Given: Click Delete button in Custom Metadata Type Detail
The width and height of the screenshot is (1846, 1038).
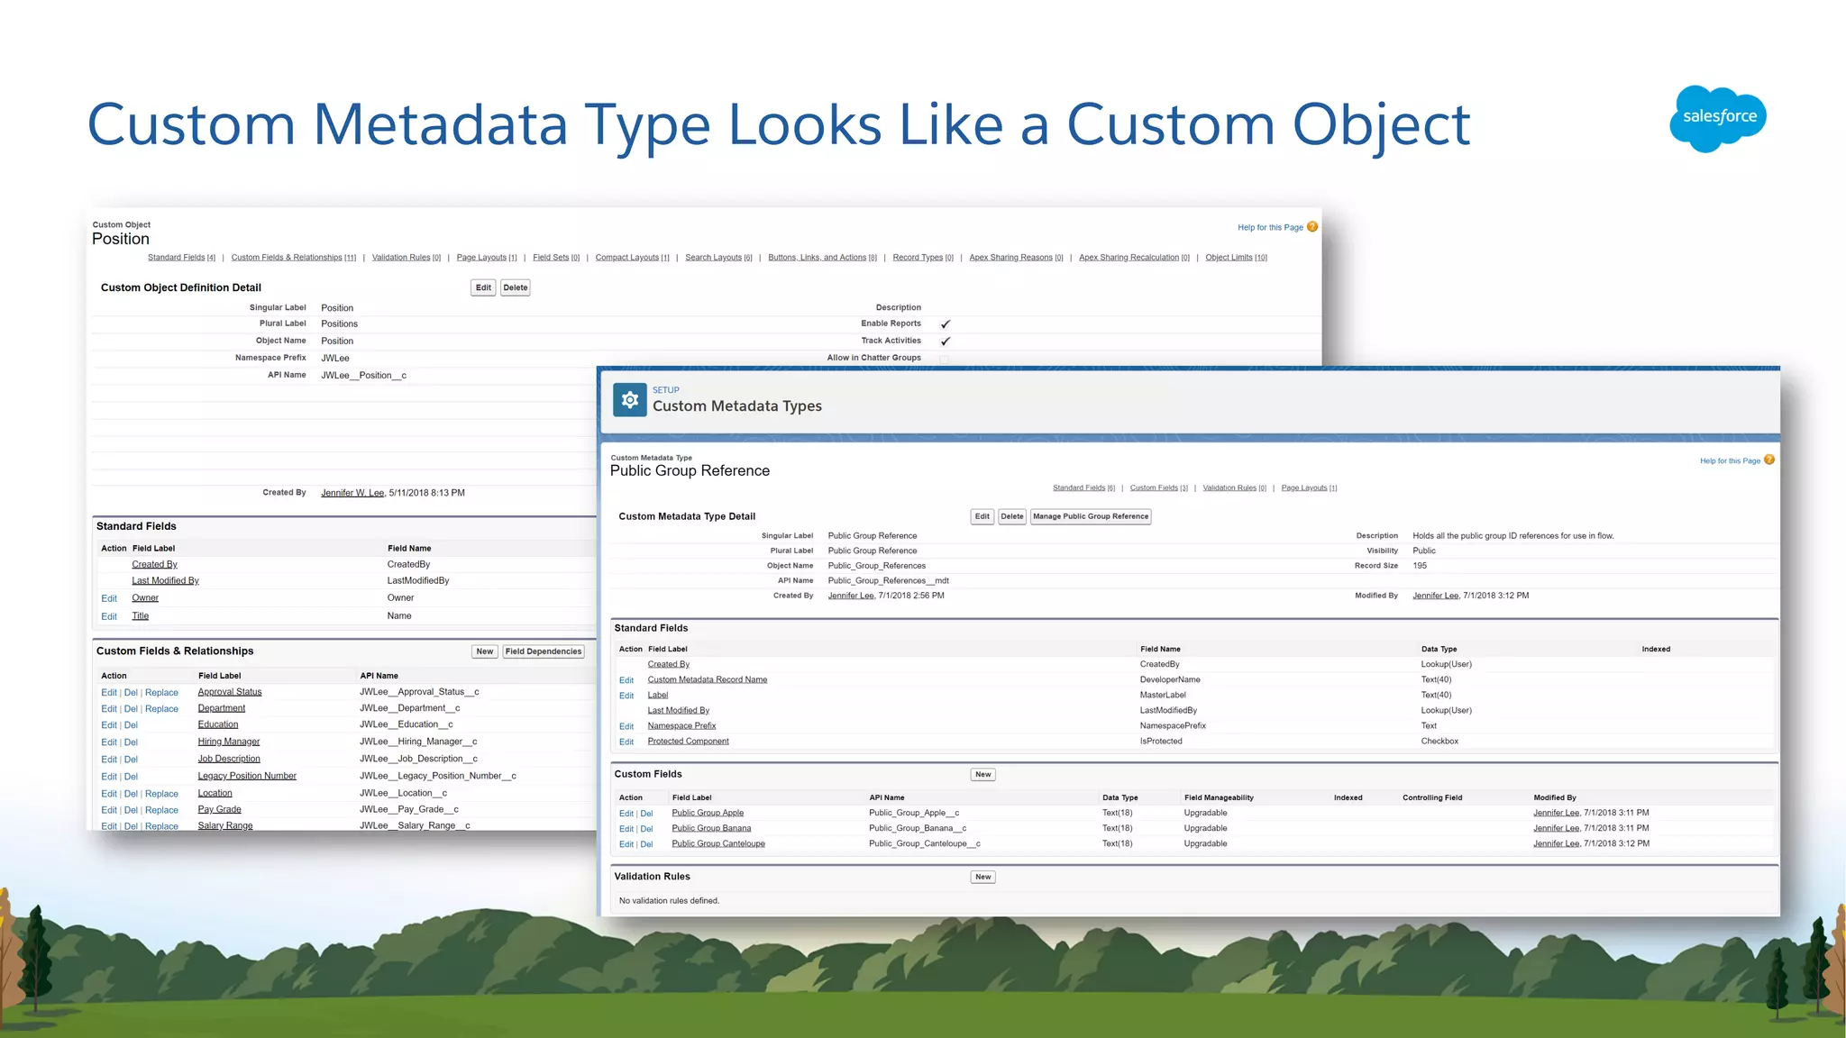Looking at the screenshot, I should click(x=1012, y=516).
